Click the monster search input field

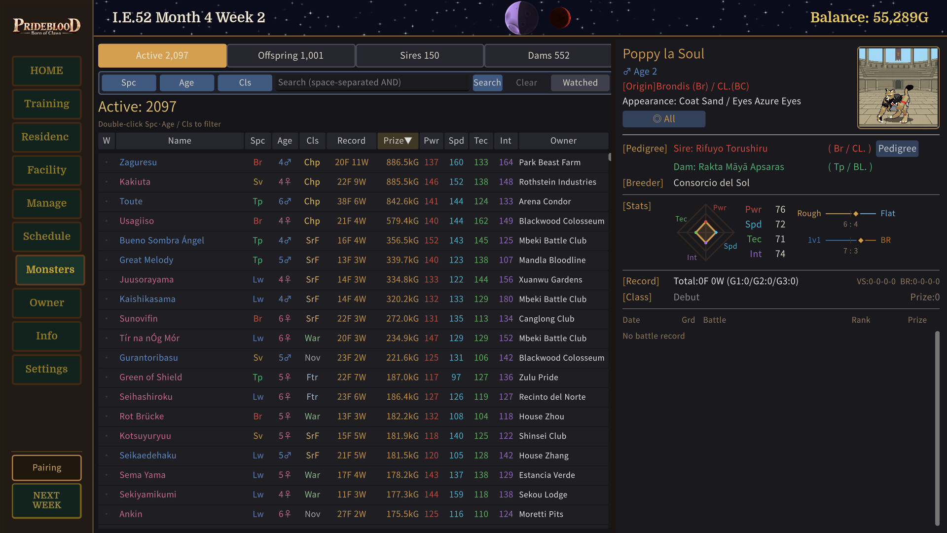click(x=371, y=82)
